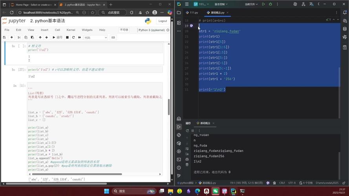Image resolution: width=349 pixels, height=196 pixels.
Task: Open Windows Start menu on taskbar
Action: tap(107, 191)
